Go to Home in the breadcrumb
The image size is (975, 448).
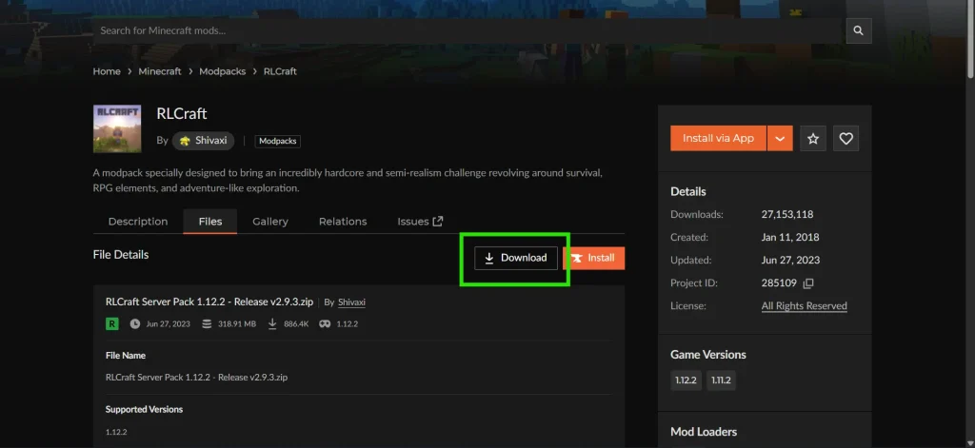(x=107, y=71)
